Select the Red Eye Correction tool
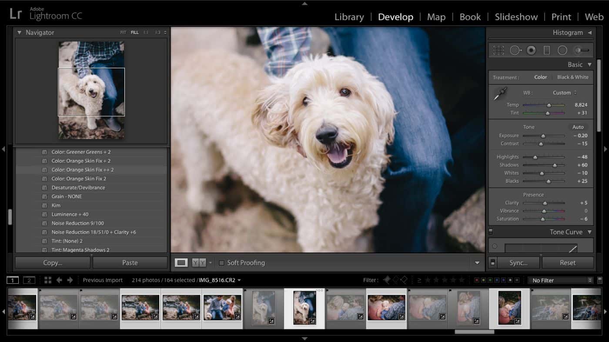609x342 pixels. (531, 50)
